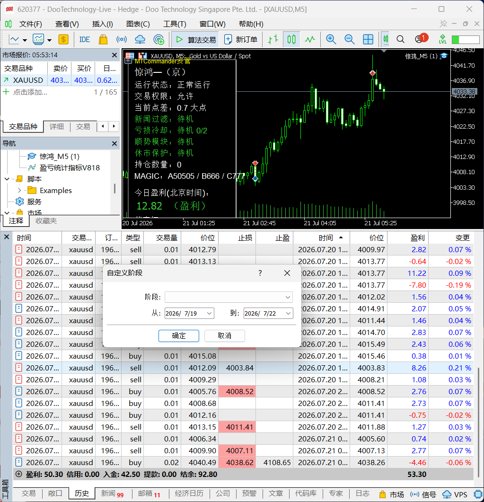Click the 新订单 new order button

point(241,39)
